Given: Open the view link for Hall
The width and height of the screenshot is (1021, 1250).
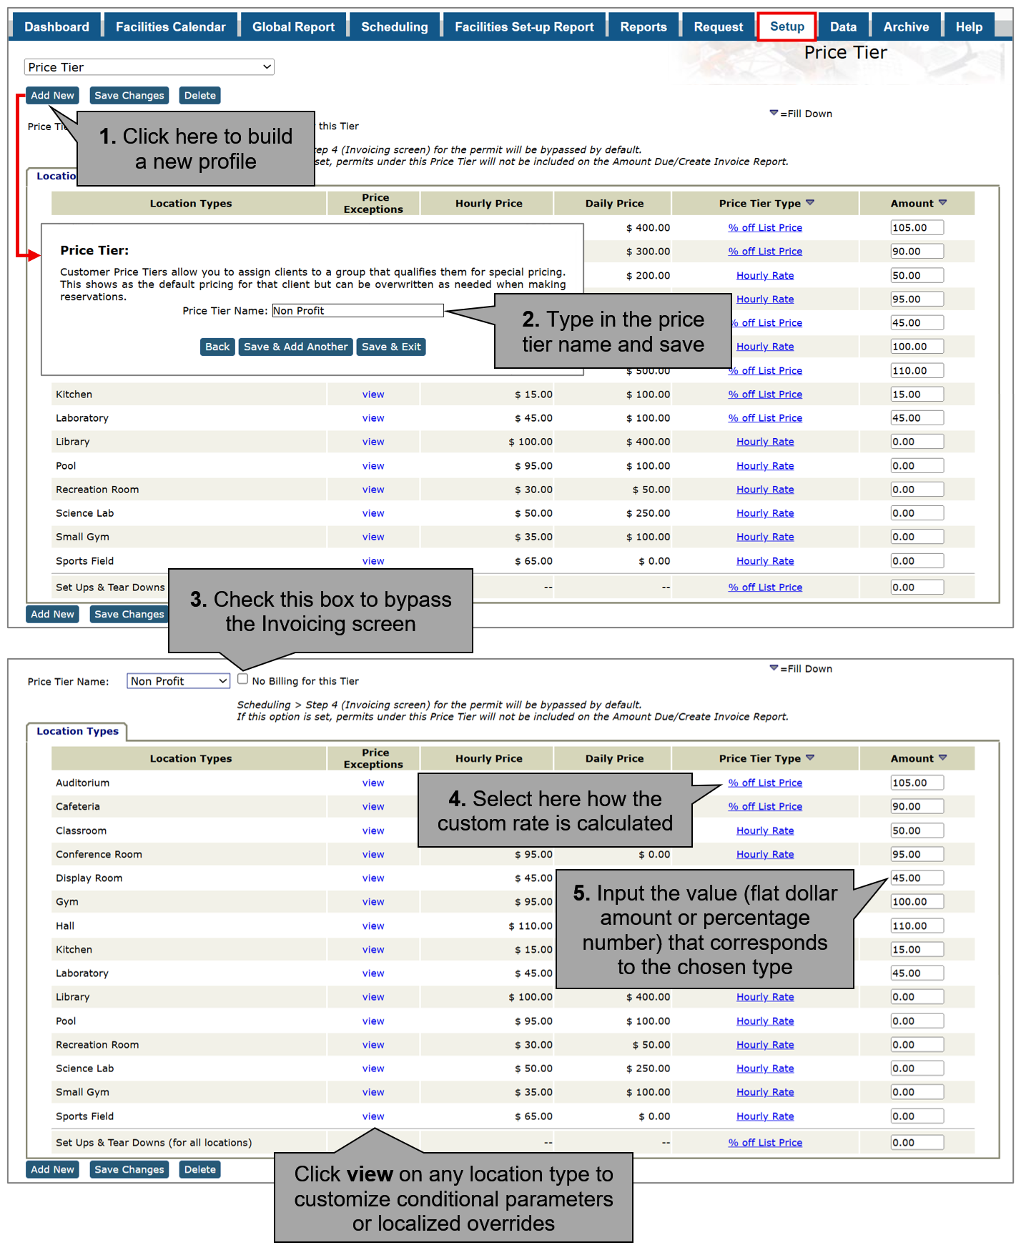Looking at the screenshot, I should [373, 926].
